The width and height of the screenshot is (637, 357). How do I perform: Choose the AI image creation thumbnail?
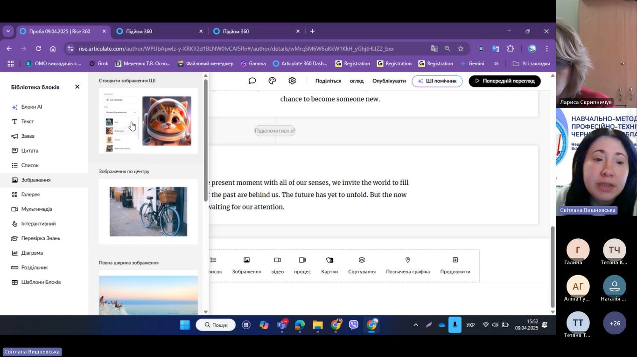(148, 121)
